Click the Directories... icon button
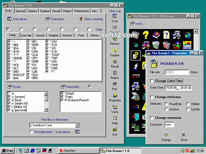This screenshot has height=154, width=206. tap(63, 87)
